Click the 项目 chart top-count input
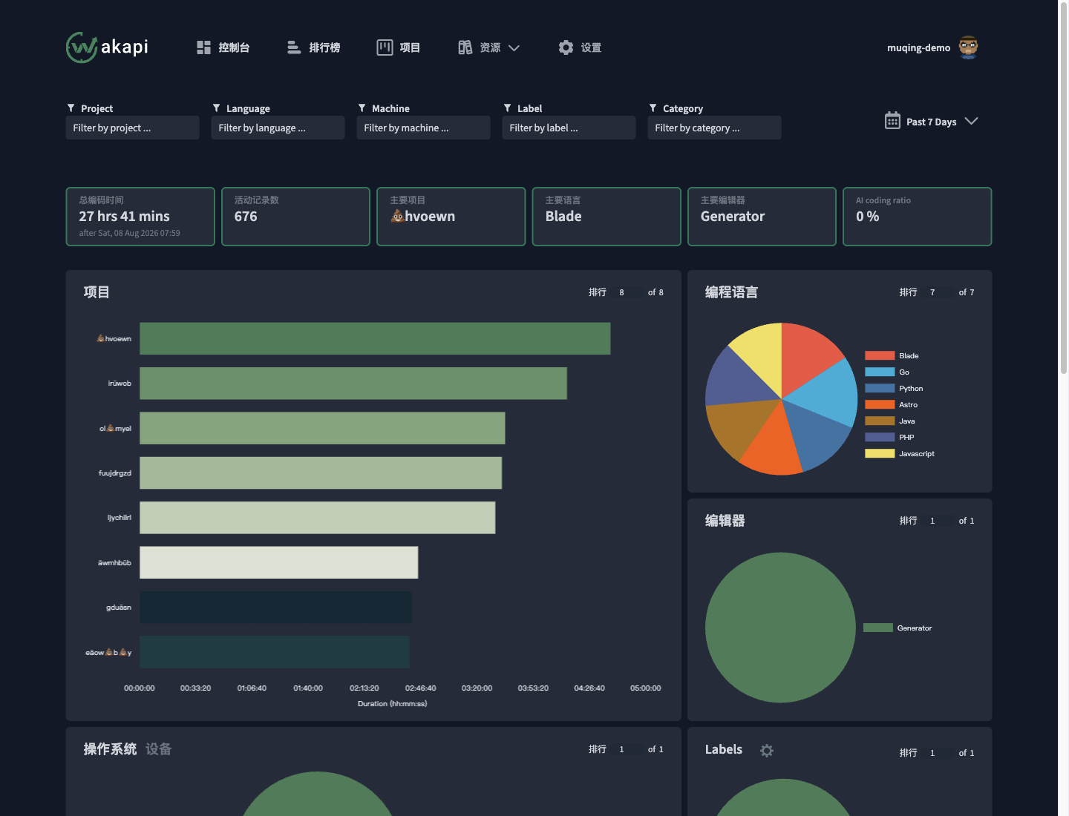 [x=629, y=292]
